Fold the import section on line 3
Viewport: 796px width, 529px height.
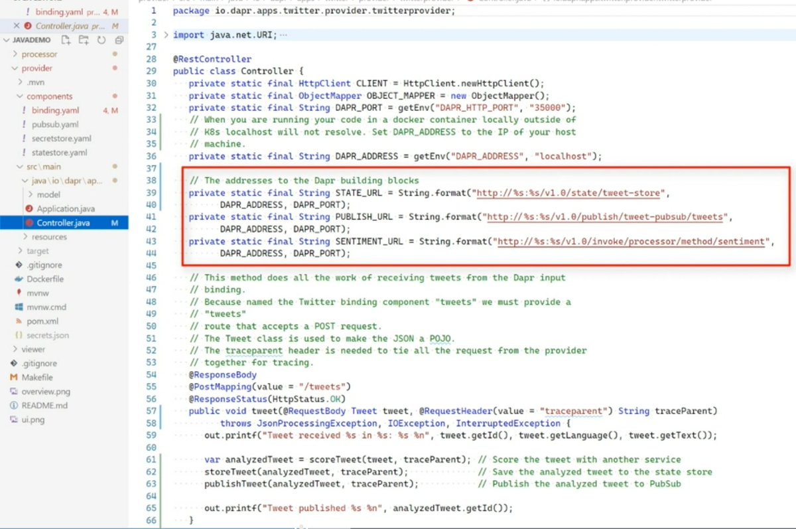(165, 35)
